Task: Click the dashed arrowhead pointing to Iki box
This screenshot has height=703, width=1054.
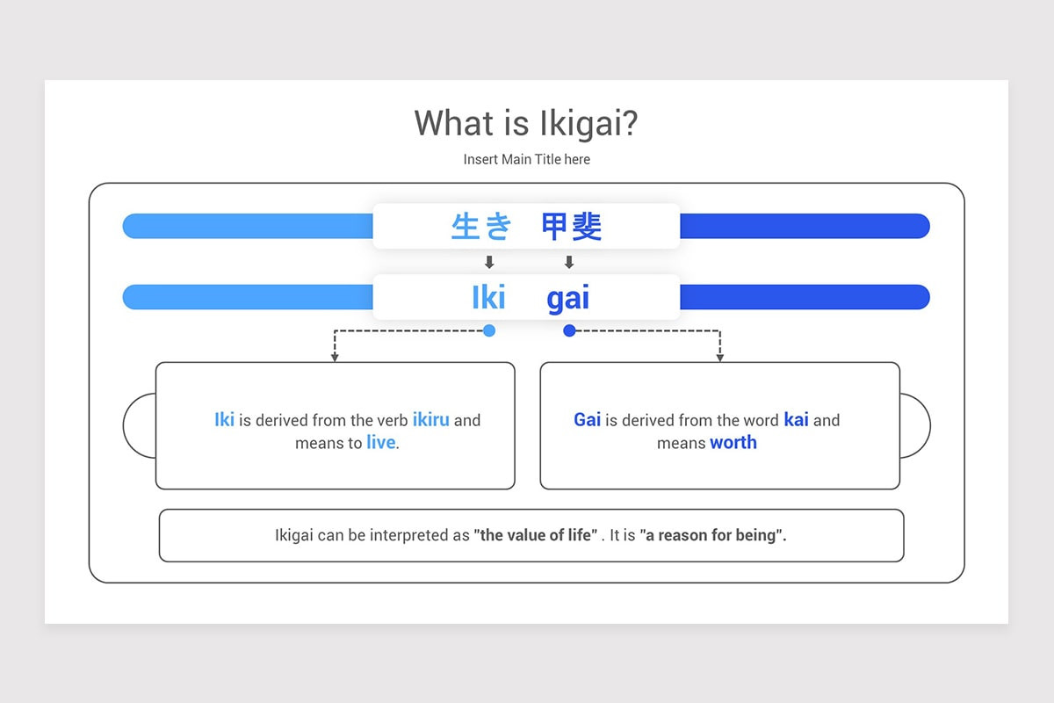Action: point(334,357)
